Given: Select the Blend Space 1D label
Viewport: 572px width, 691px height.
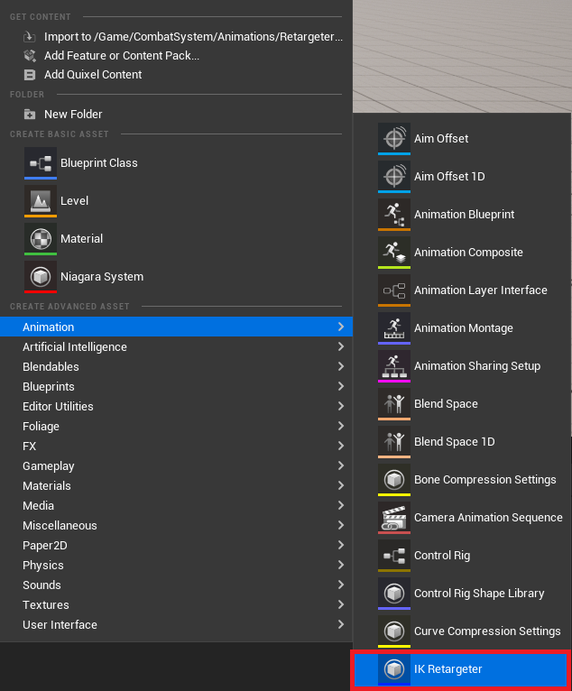Looking at the screenshot, I should (x=455, y=442).
